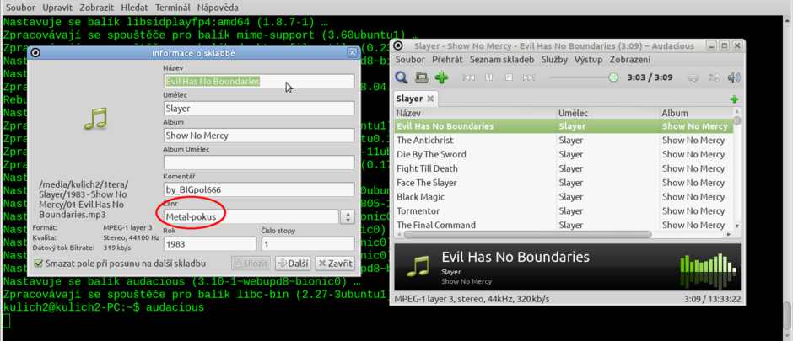The width and height of the screenshot is (793, 341).
Task: Stop playback in Audacious
Action: pos(510,77)
